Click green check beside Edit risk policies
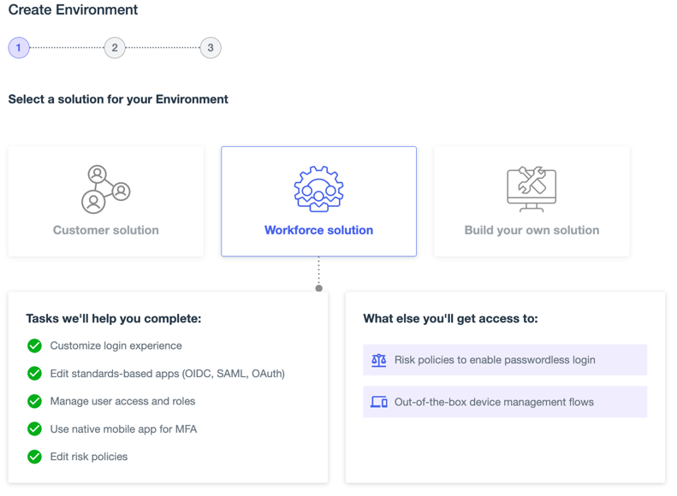677x496 pixels. [34, 457]
